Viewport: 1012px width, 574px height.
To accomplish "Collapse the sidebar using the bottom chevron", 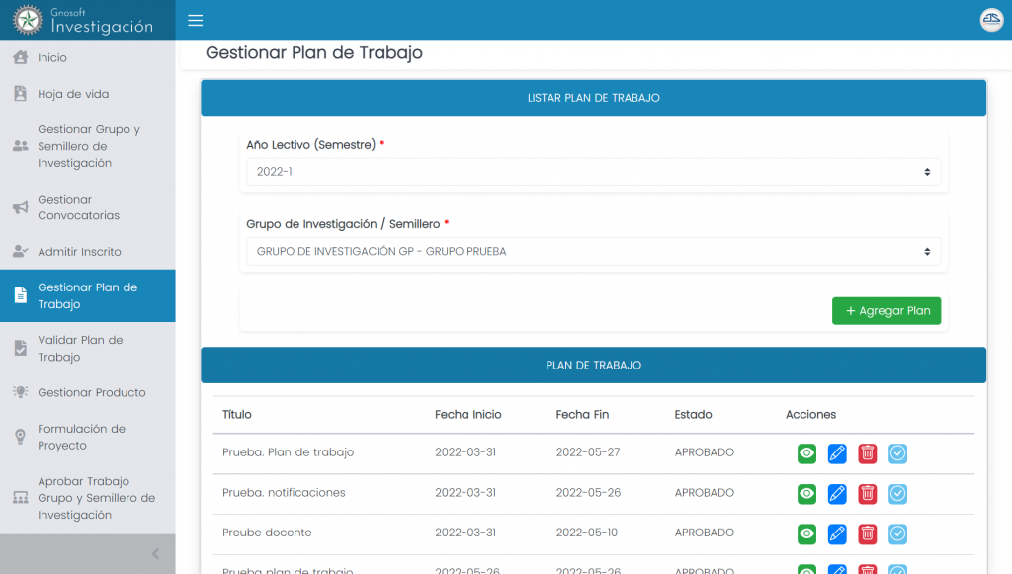I will (155, 554).
